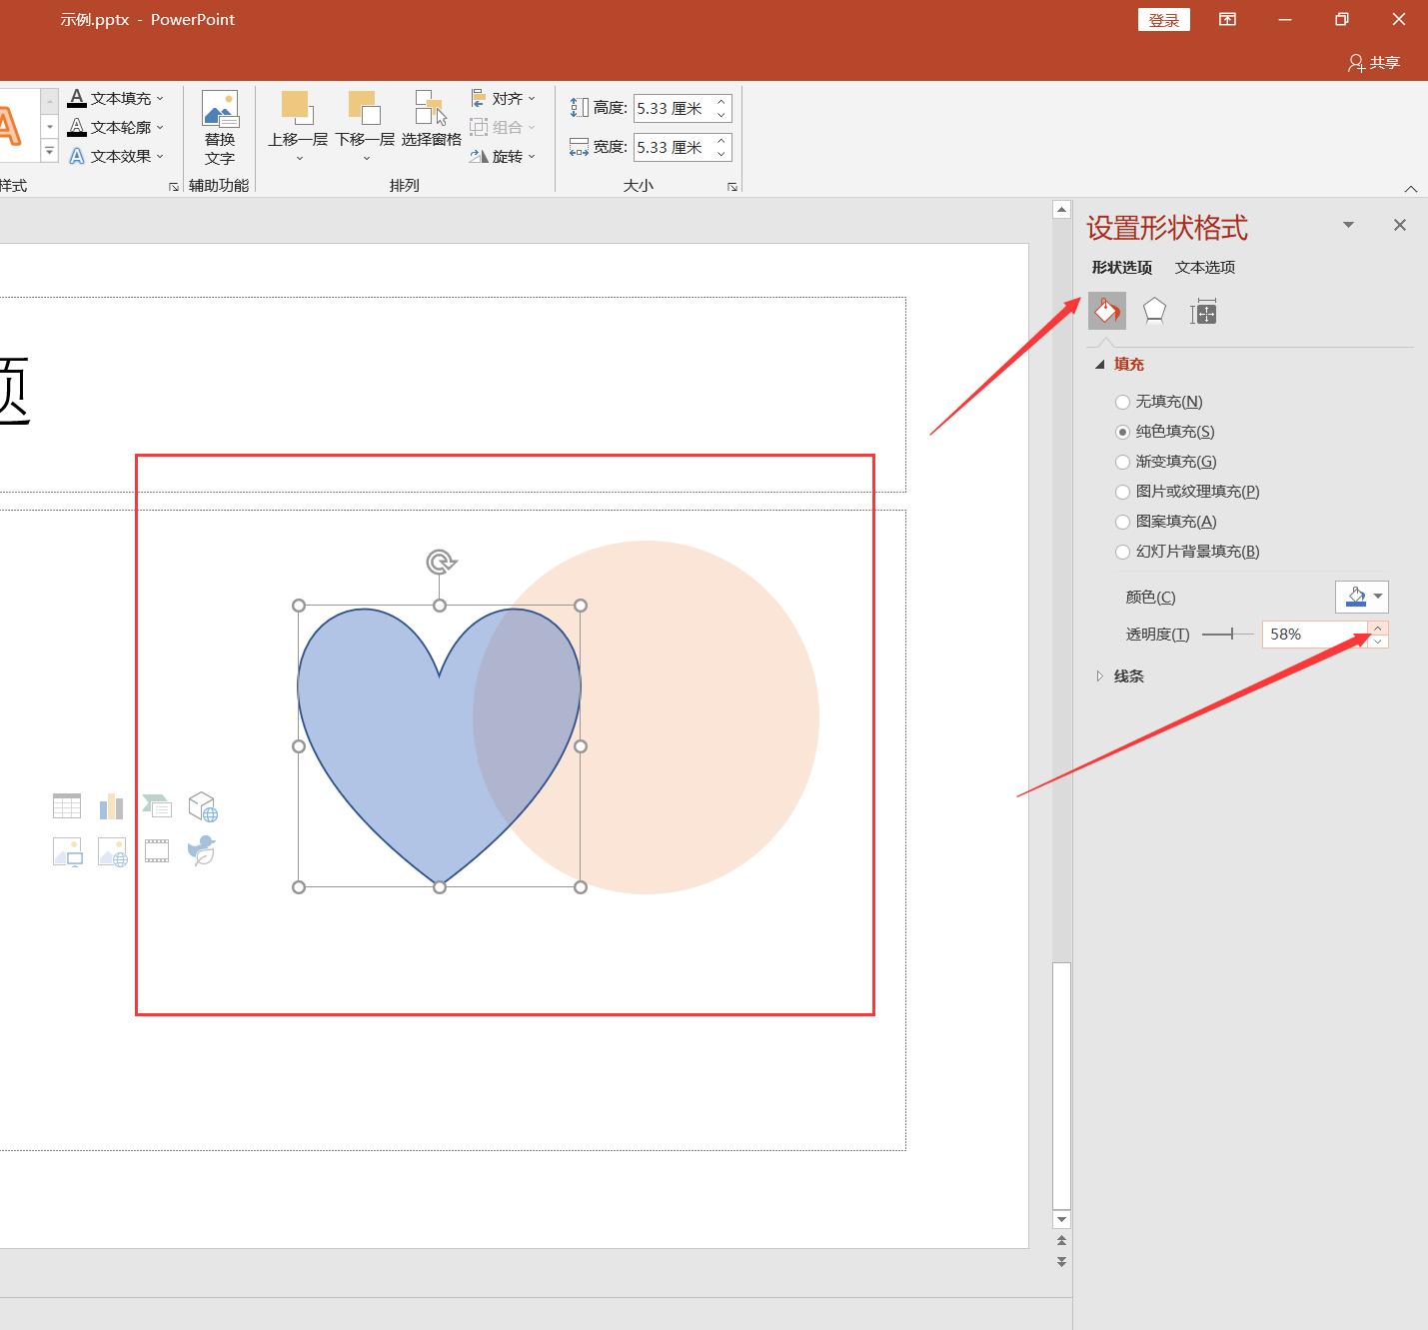Go to previous slide double arrow
The width and height of the screenshot is (1428, 1330).
click(1061, 1240)
